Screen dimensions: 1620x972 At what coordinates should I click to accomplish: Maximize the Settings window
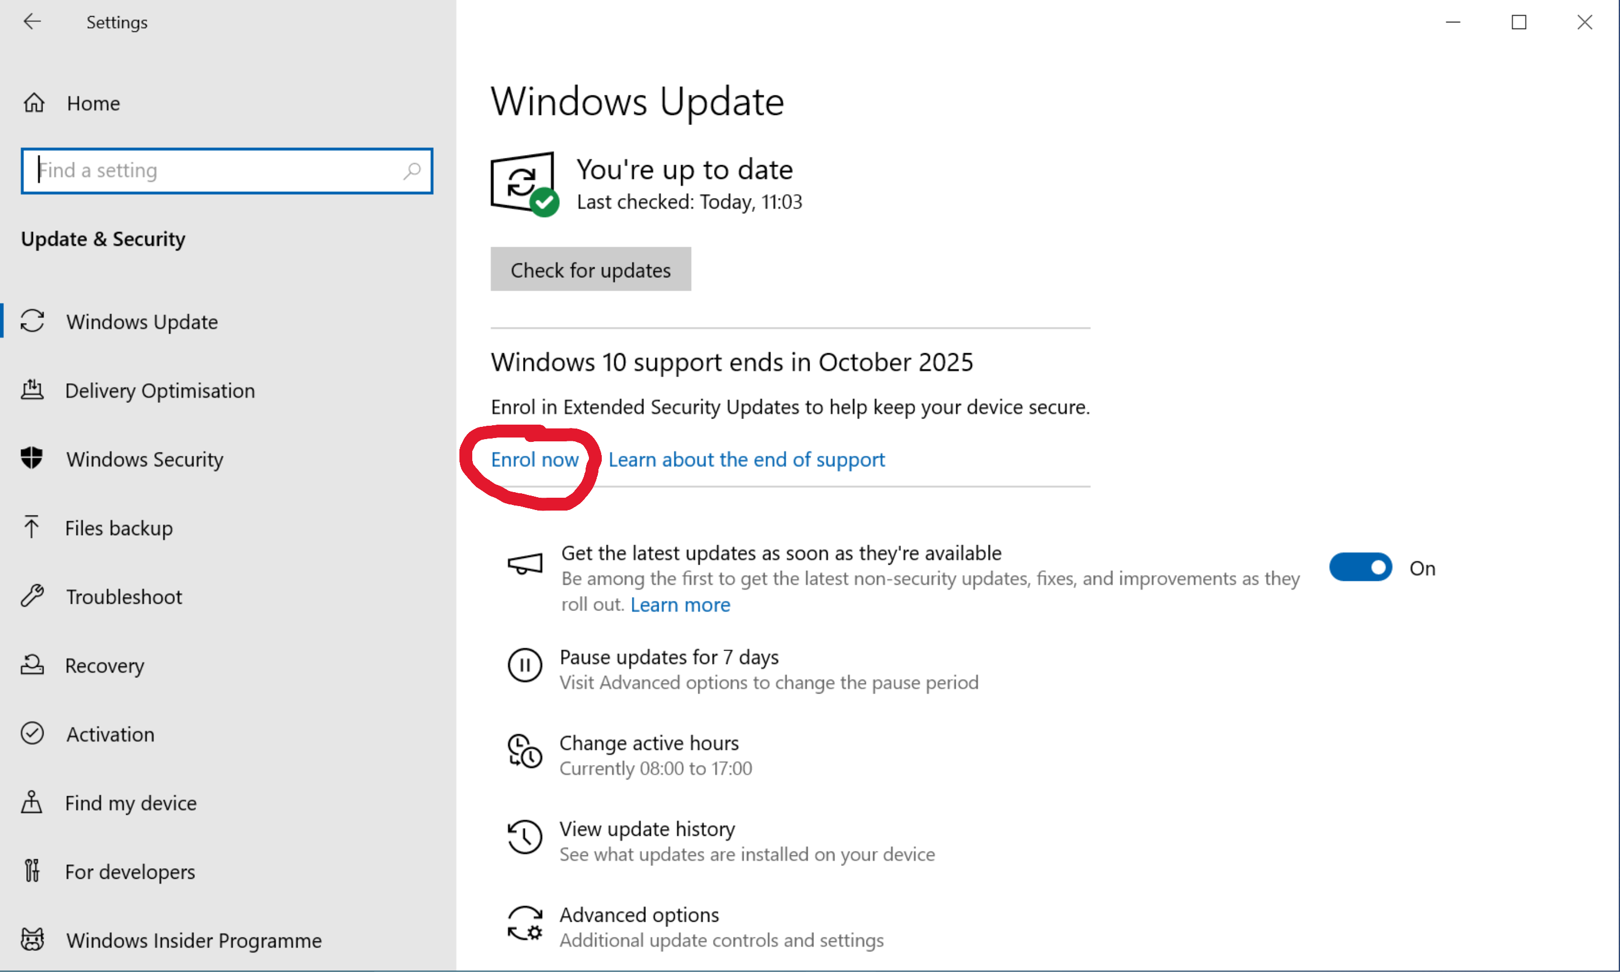click(x=1518, y=22)
